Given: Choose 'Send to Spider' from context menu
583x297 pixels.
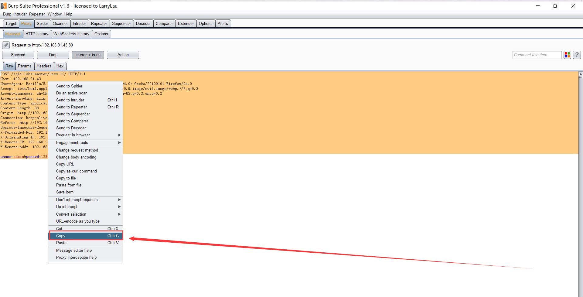Looking at the screenshot, I should click(x=85, y=86).
